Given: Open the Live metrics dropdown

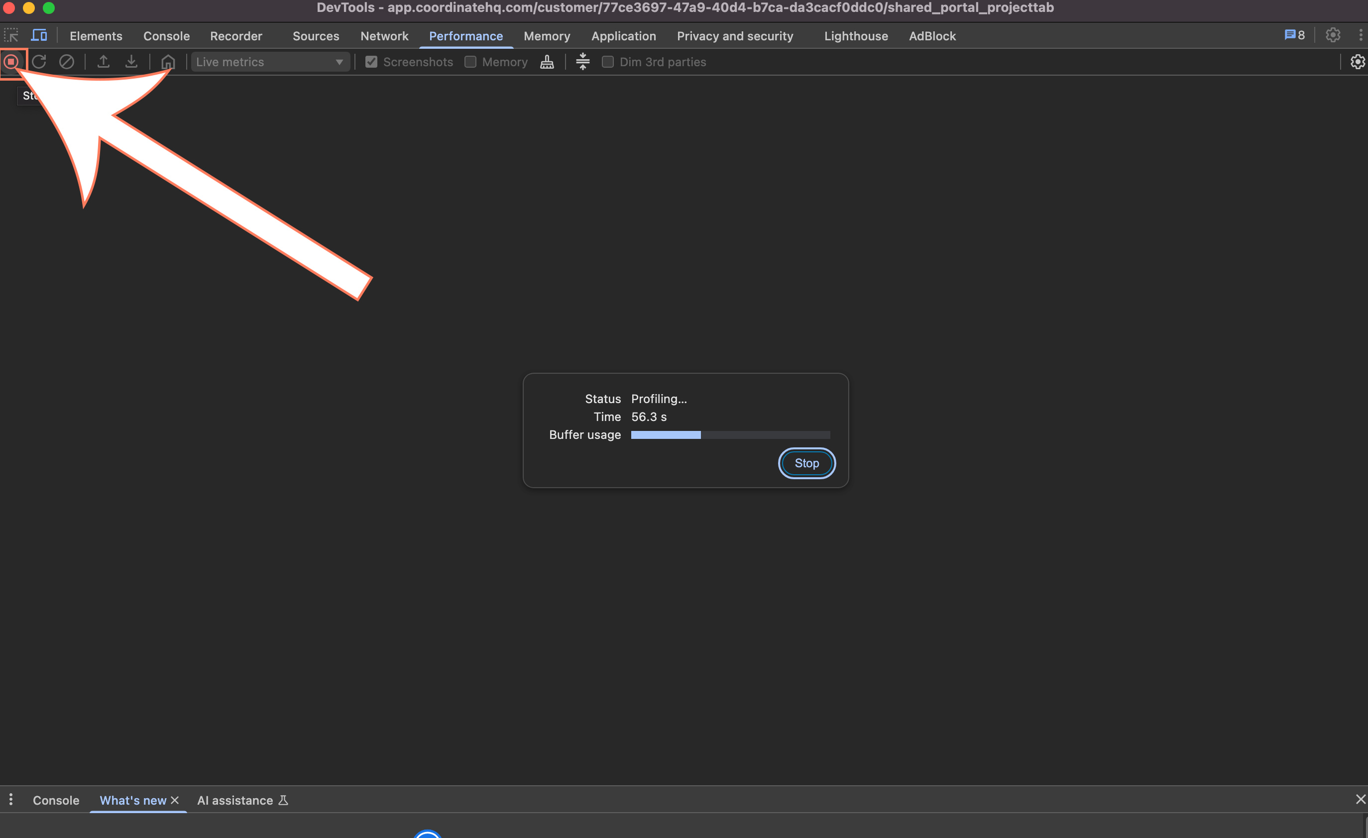Looking at the screenshot, I should 270,62.
